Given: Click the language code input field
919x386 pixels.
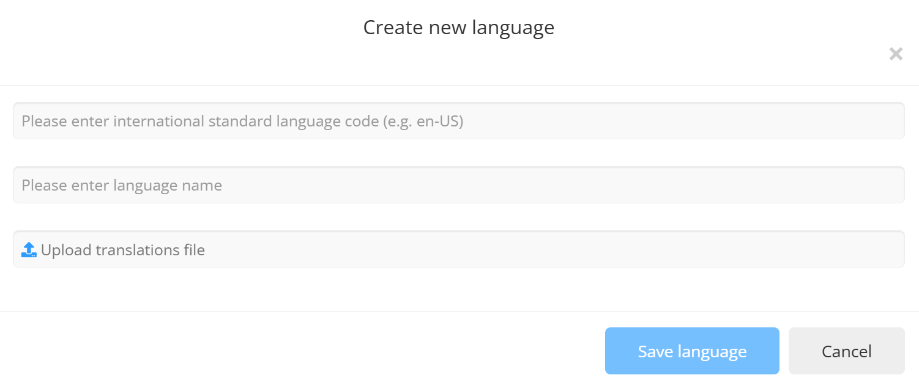Looking at the screenshot, I should pos(458,121).
